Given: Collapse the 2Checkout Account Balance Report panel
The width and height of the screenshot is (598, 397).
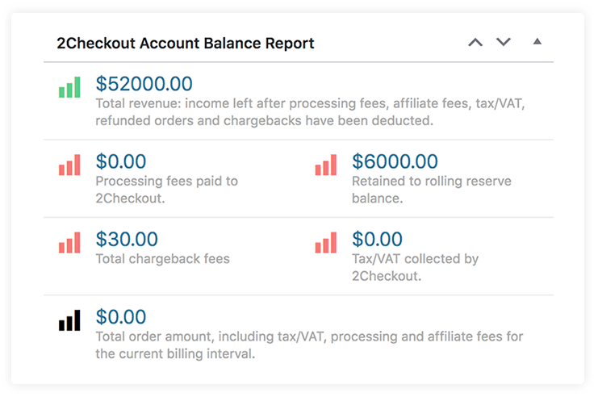Looking at the screenshot, I should click(x=537, y=42).
